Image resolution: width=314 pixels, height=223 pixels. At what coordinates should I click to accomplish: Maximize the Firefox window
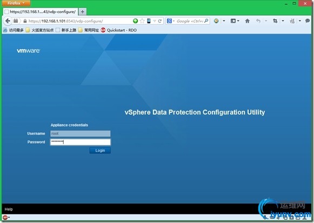tap(294, 3)
